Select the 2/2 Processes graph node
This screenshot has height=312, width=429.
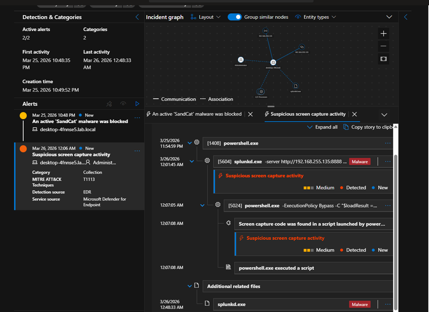pyautogui.click(x=261, y=92)
